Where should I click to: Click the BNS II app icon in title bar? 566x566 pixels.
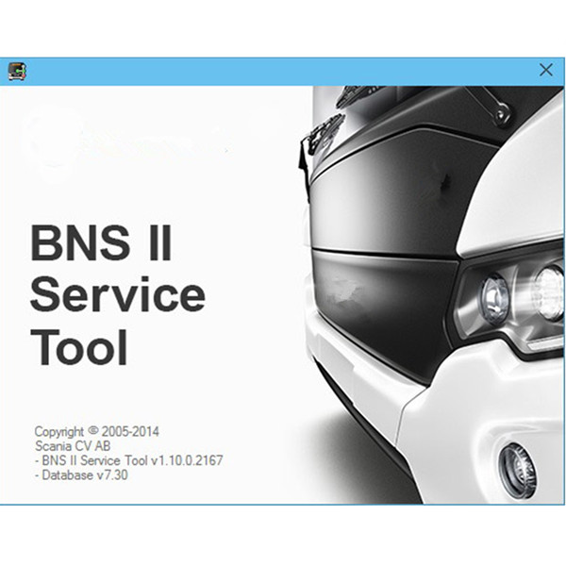pyautogui.click(x=17, y=71)
